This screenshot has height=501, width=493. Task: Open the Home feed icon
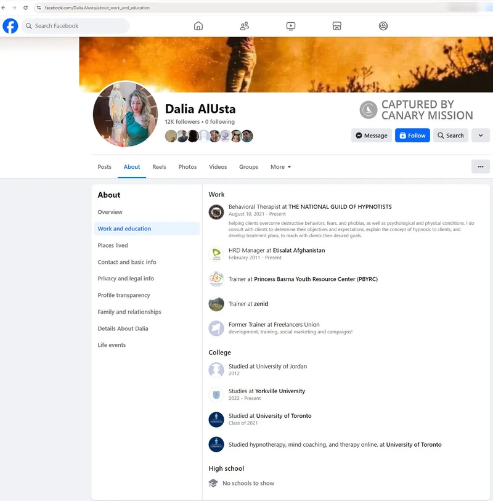198,26
